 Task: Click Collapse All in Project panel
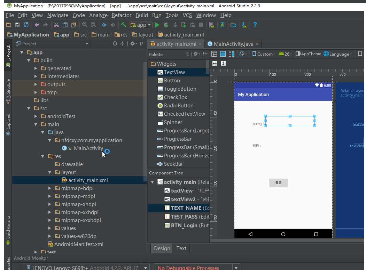tap(122, 43)
